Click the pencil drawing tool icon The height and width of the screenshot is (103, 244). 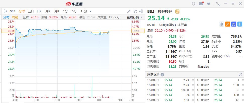tap(129, 11)
